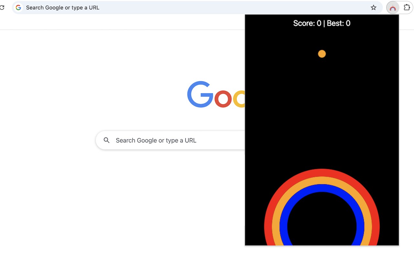Click the black center inside the rings

[322, 223]
